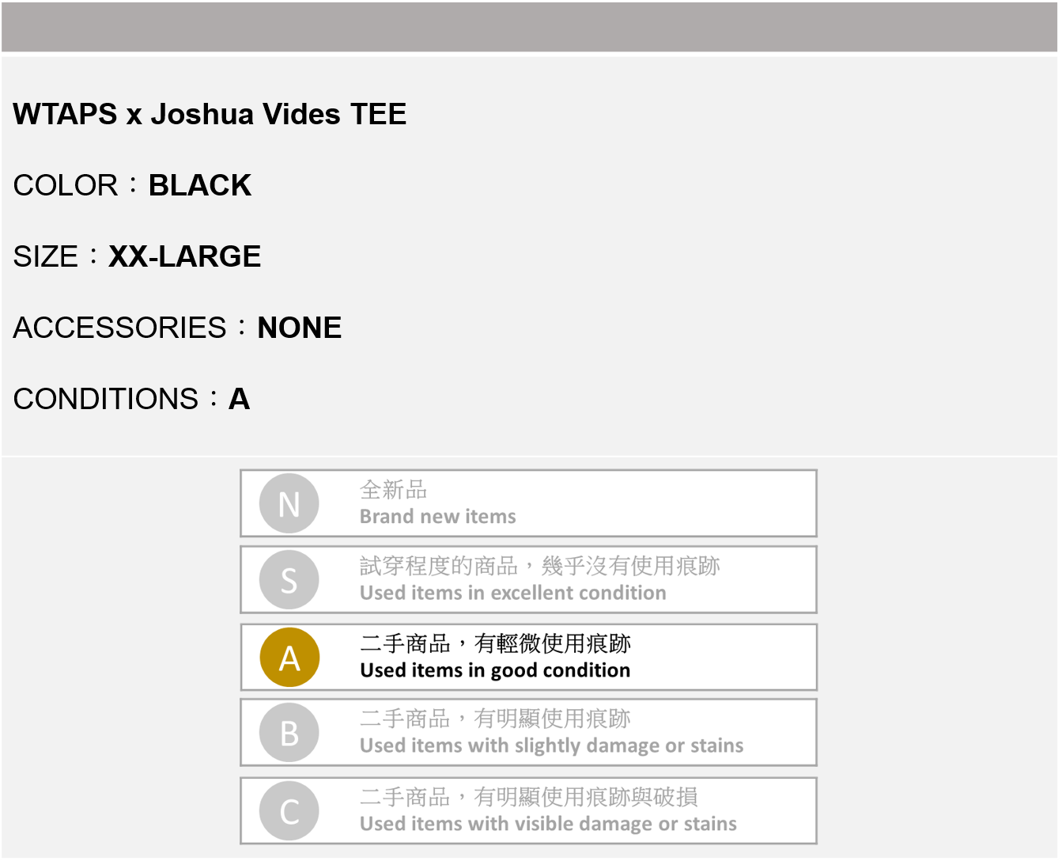Select "Used items in excellent condition" text
This screenshot has width=1062, height=861.
(x=512, y=593)
